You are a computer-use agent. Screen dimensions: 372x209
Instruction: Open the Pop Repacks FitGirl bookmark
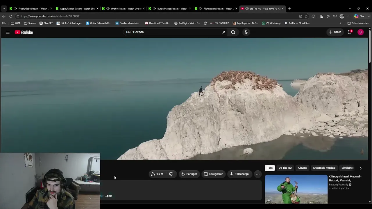pyautogui.click(x=245, y=23)
